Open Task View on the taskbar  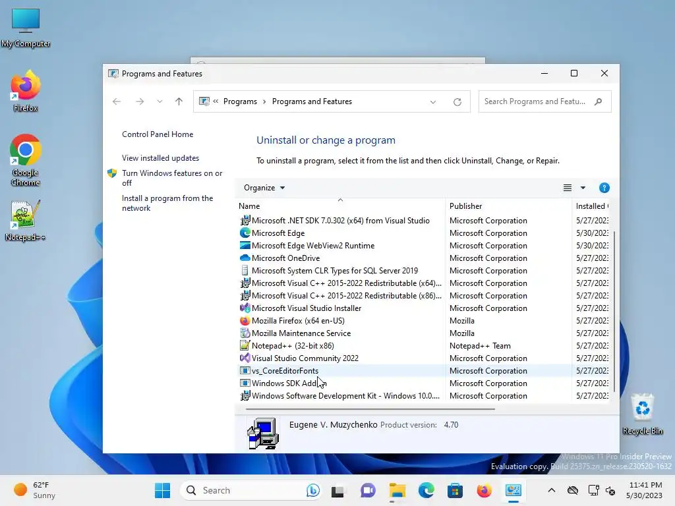pos(337,490)
